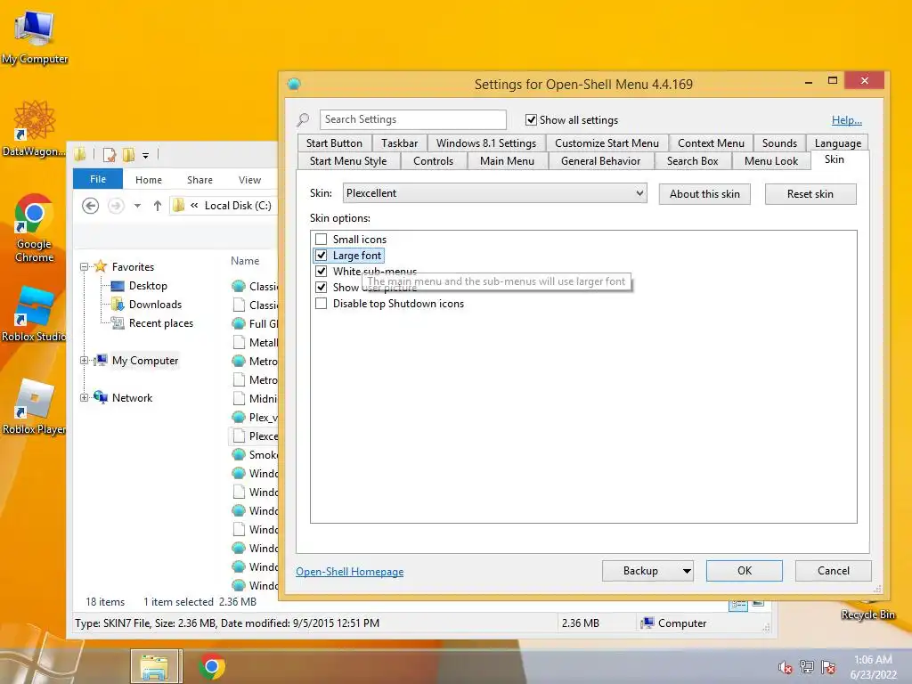Image resolution: width=912 pixels, height=684 pixels.
Task: Open File Explorer from the taskbar
Action: coord(155,666)
